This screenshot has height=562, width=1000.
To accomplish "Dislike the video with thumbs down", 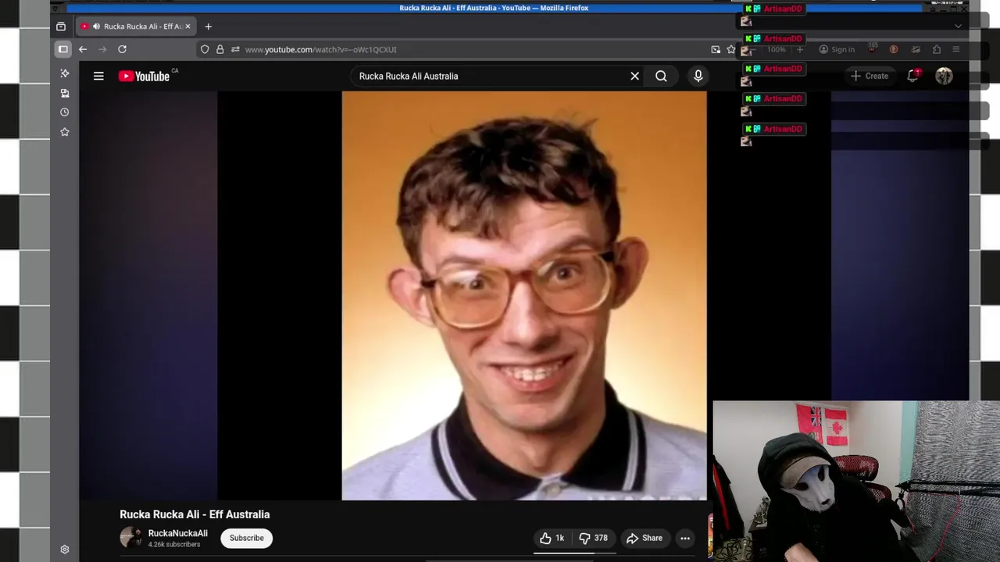I will tap(594, 538).
